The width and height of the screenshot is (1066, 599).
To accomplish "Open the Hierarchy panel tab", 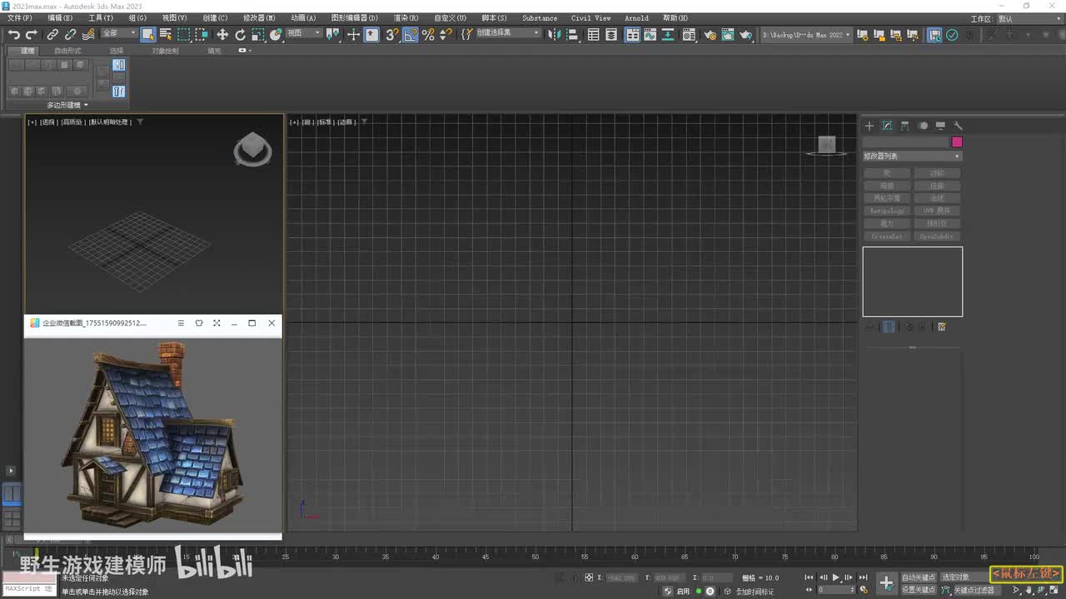I will click(904, 126).
